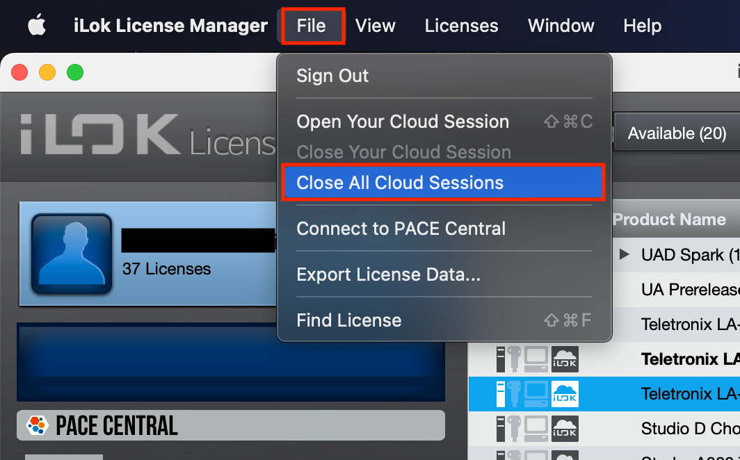Image resolution: width=740 pixels, height=460 pixels.
Task: Toggle the cloud session icon for Studio D Chorus
Action: [x=564, y=429]
